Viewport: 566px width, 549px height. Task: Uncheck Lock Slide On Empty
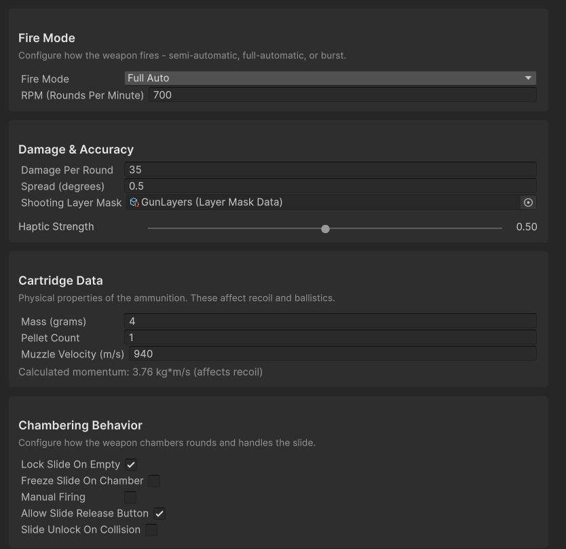[x=131, y=465]
